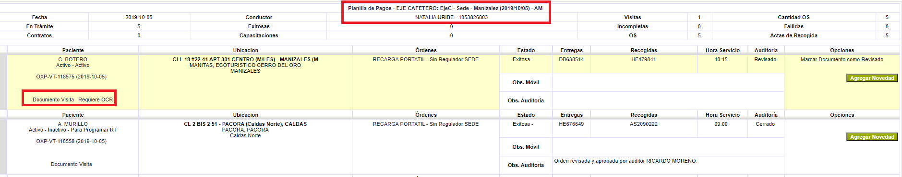Open Documento Visita for C. BOTERO
902x177 pixels.
click(x=53, y=100)
